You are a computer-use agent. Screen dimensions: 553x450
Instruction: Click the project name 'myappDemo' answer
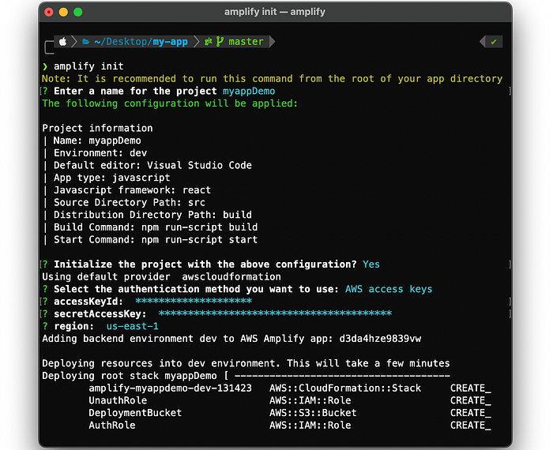pyautogui.click(x=249, y=91)
